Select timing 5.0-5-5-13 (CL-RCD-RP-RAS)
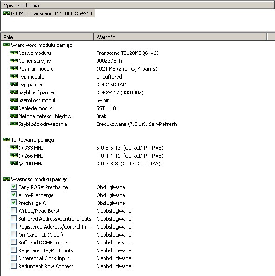Viewport: 275px width, 276px height. (x=130, y=148)
